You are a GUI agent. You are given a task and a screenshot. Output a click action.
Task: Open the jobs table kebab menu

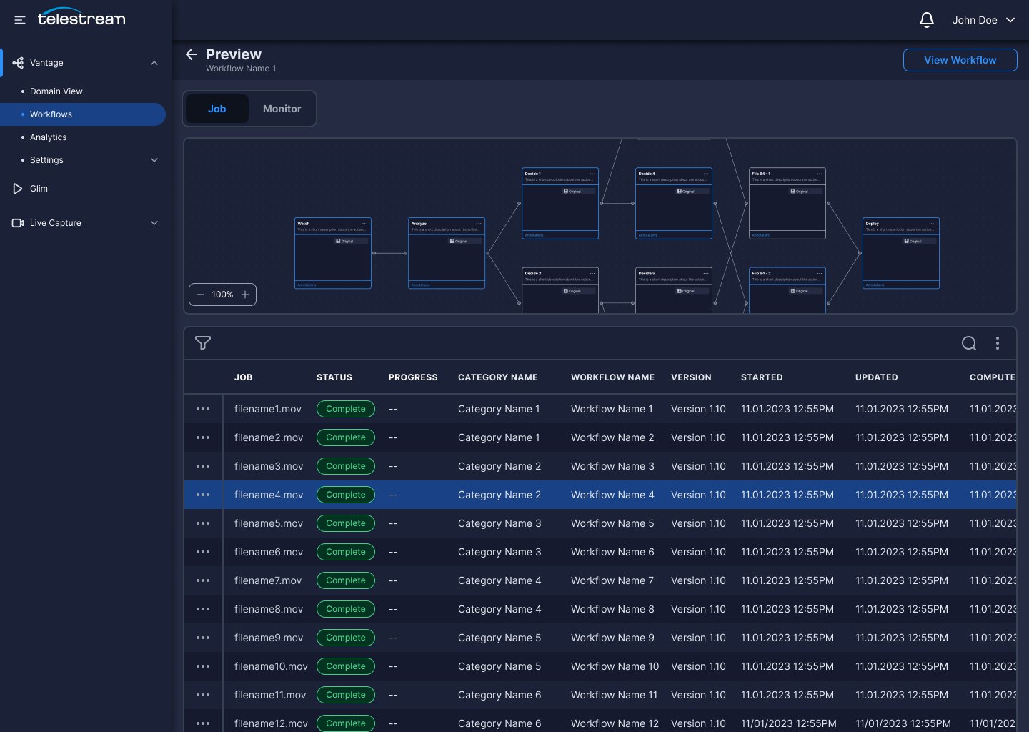[x=998, y=343]
